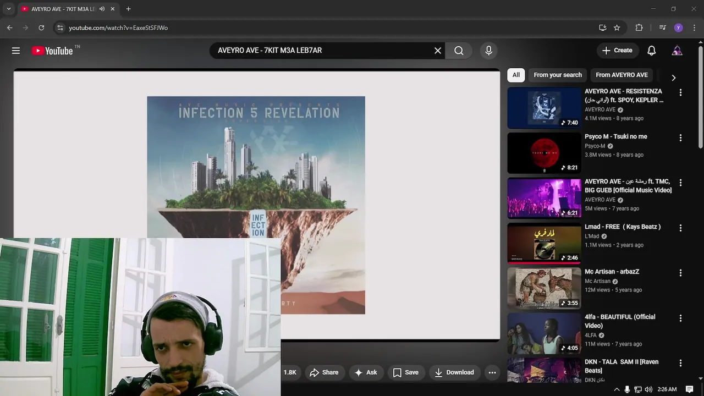This screenshot has height=396, width=704.
Task: Open Psyco-M channel name
Action: [595, 146]
